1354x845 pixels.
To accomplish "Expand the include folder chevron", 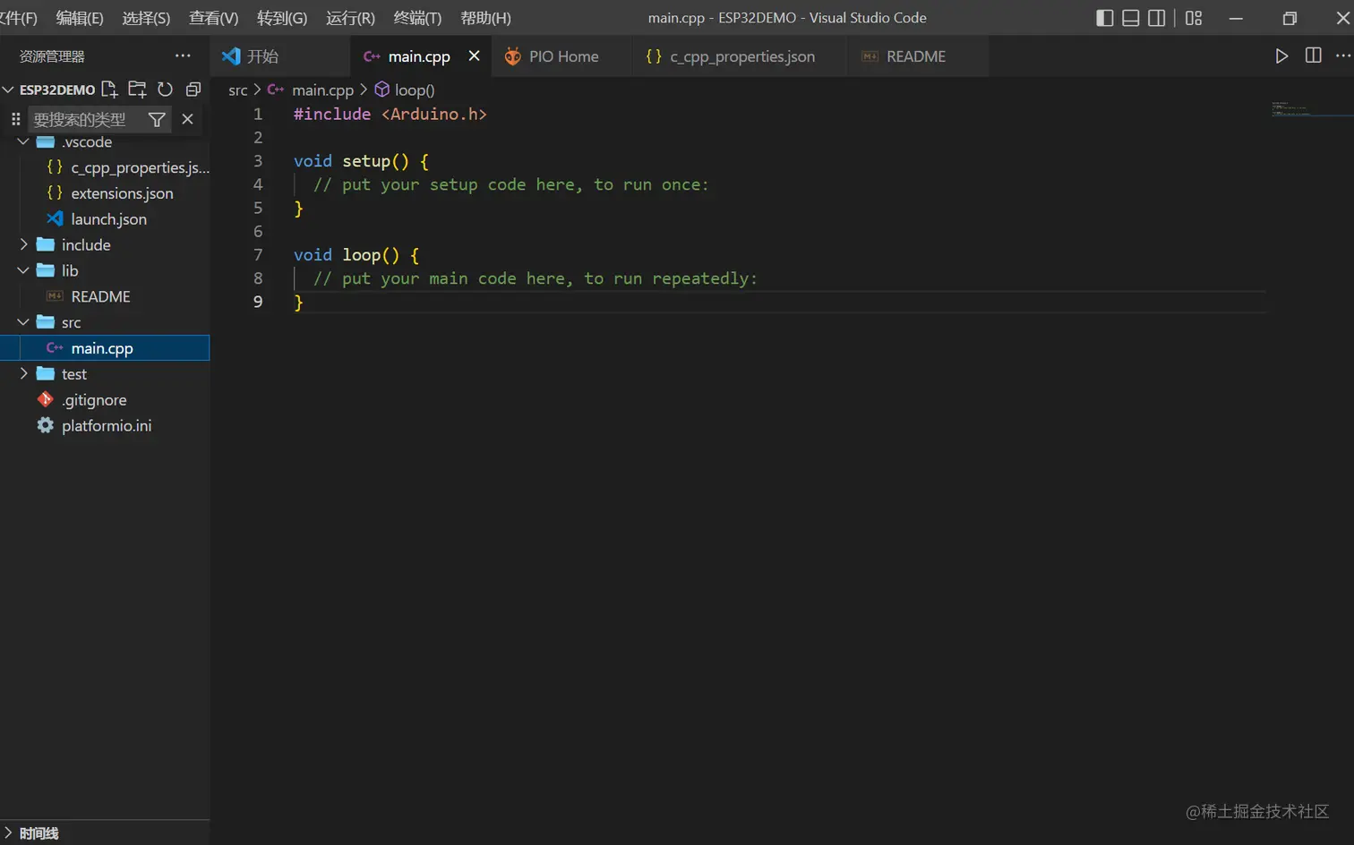I will (x=23, y=244).
